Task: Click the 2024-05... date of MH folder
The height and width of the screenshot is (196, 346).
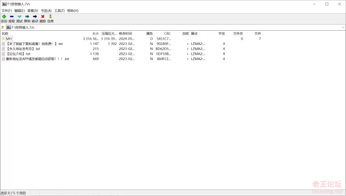Action: (127, 38)
